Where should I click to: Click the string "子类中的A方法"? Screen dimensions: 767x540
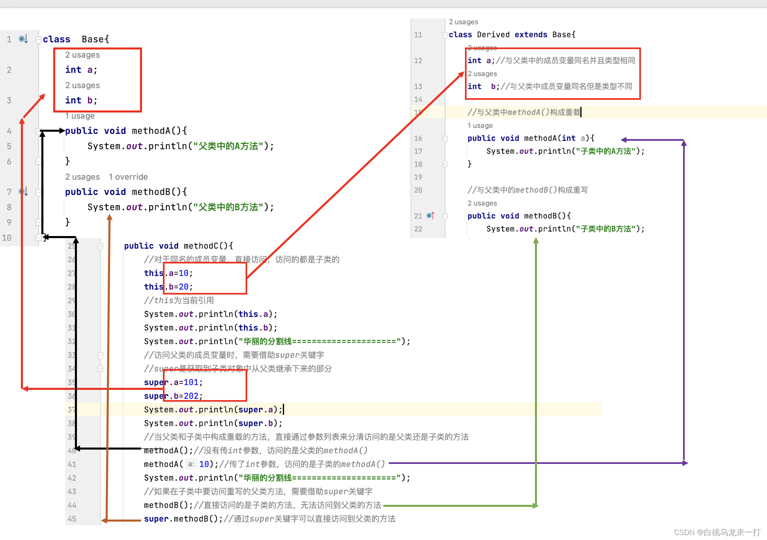pos(606,151)
